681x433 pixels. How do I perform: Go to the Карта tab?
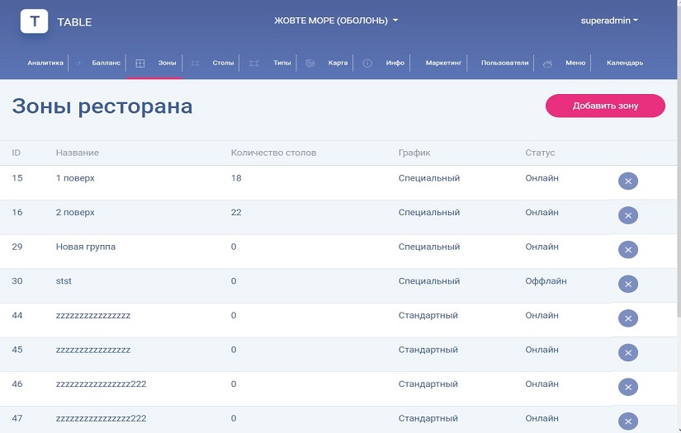338,63
